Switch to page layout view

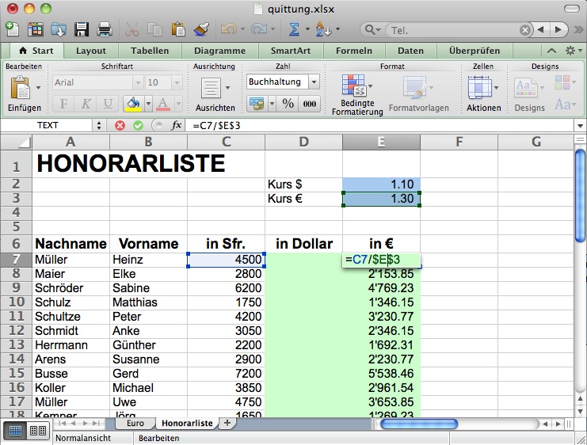click(x=36, y=431)
